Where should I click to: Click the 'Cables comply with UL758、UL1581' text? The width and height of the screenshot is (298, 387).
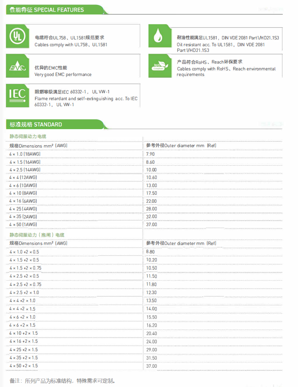(71, 45)
